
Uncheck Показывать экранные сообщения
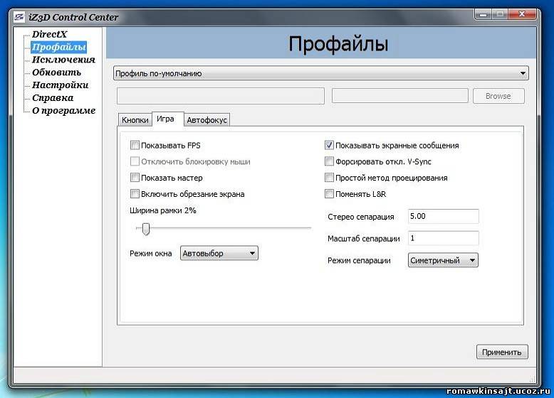pyautogui.click(x=329, y=145)
